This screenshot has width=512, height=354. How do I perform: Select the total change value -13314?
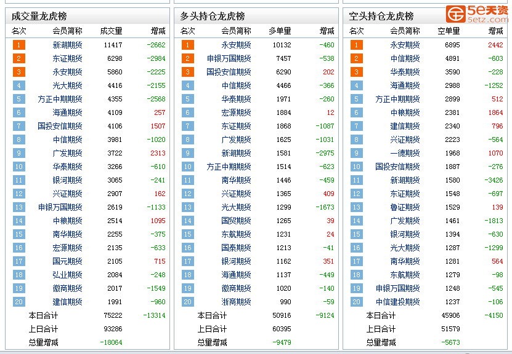point(154,315)
